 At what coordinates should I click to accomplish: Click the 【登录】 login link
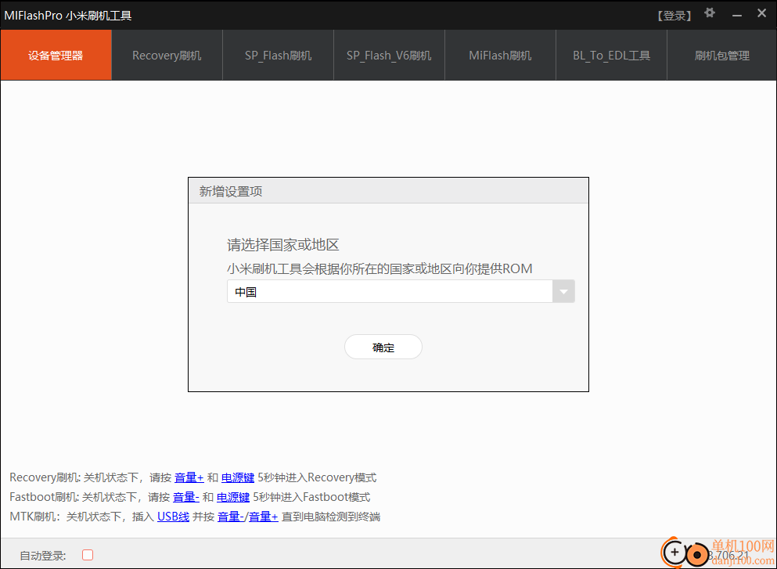point(674,16)
